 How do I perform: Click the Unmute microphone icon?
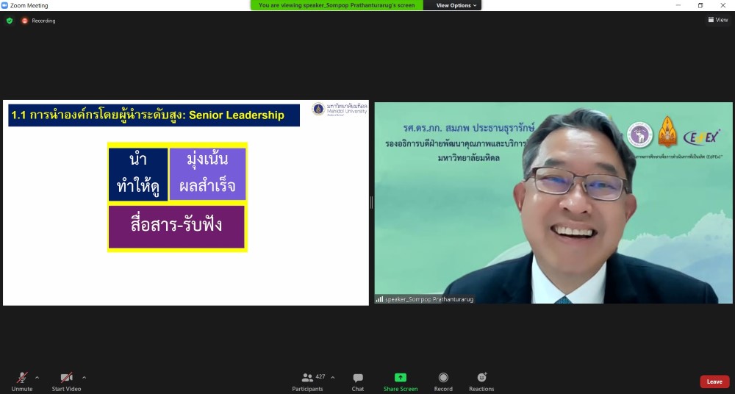[22, 377]
